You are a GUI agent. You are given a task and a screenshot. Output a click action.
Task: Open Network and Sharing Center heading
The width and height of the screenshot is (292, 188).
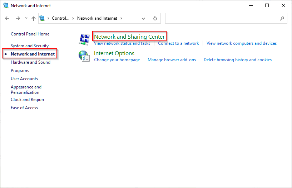129,37
